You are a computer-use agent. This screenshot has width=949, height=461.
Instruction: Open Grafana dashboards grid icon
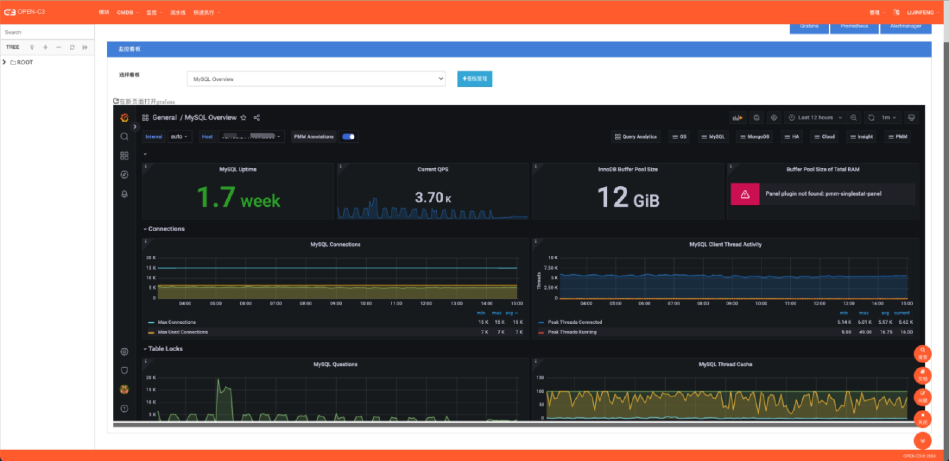point(124,156)
